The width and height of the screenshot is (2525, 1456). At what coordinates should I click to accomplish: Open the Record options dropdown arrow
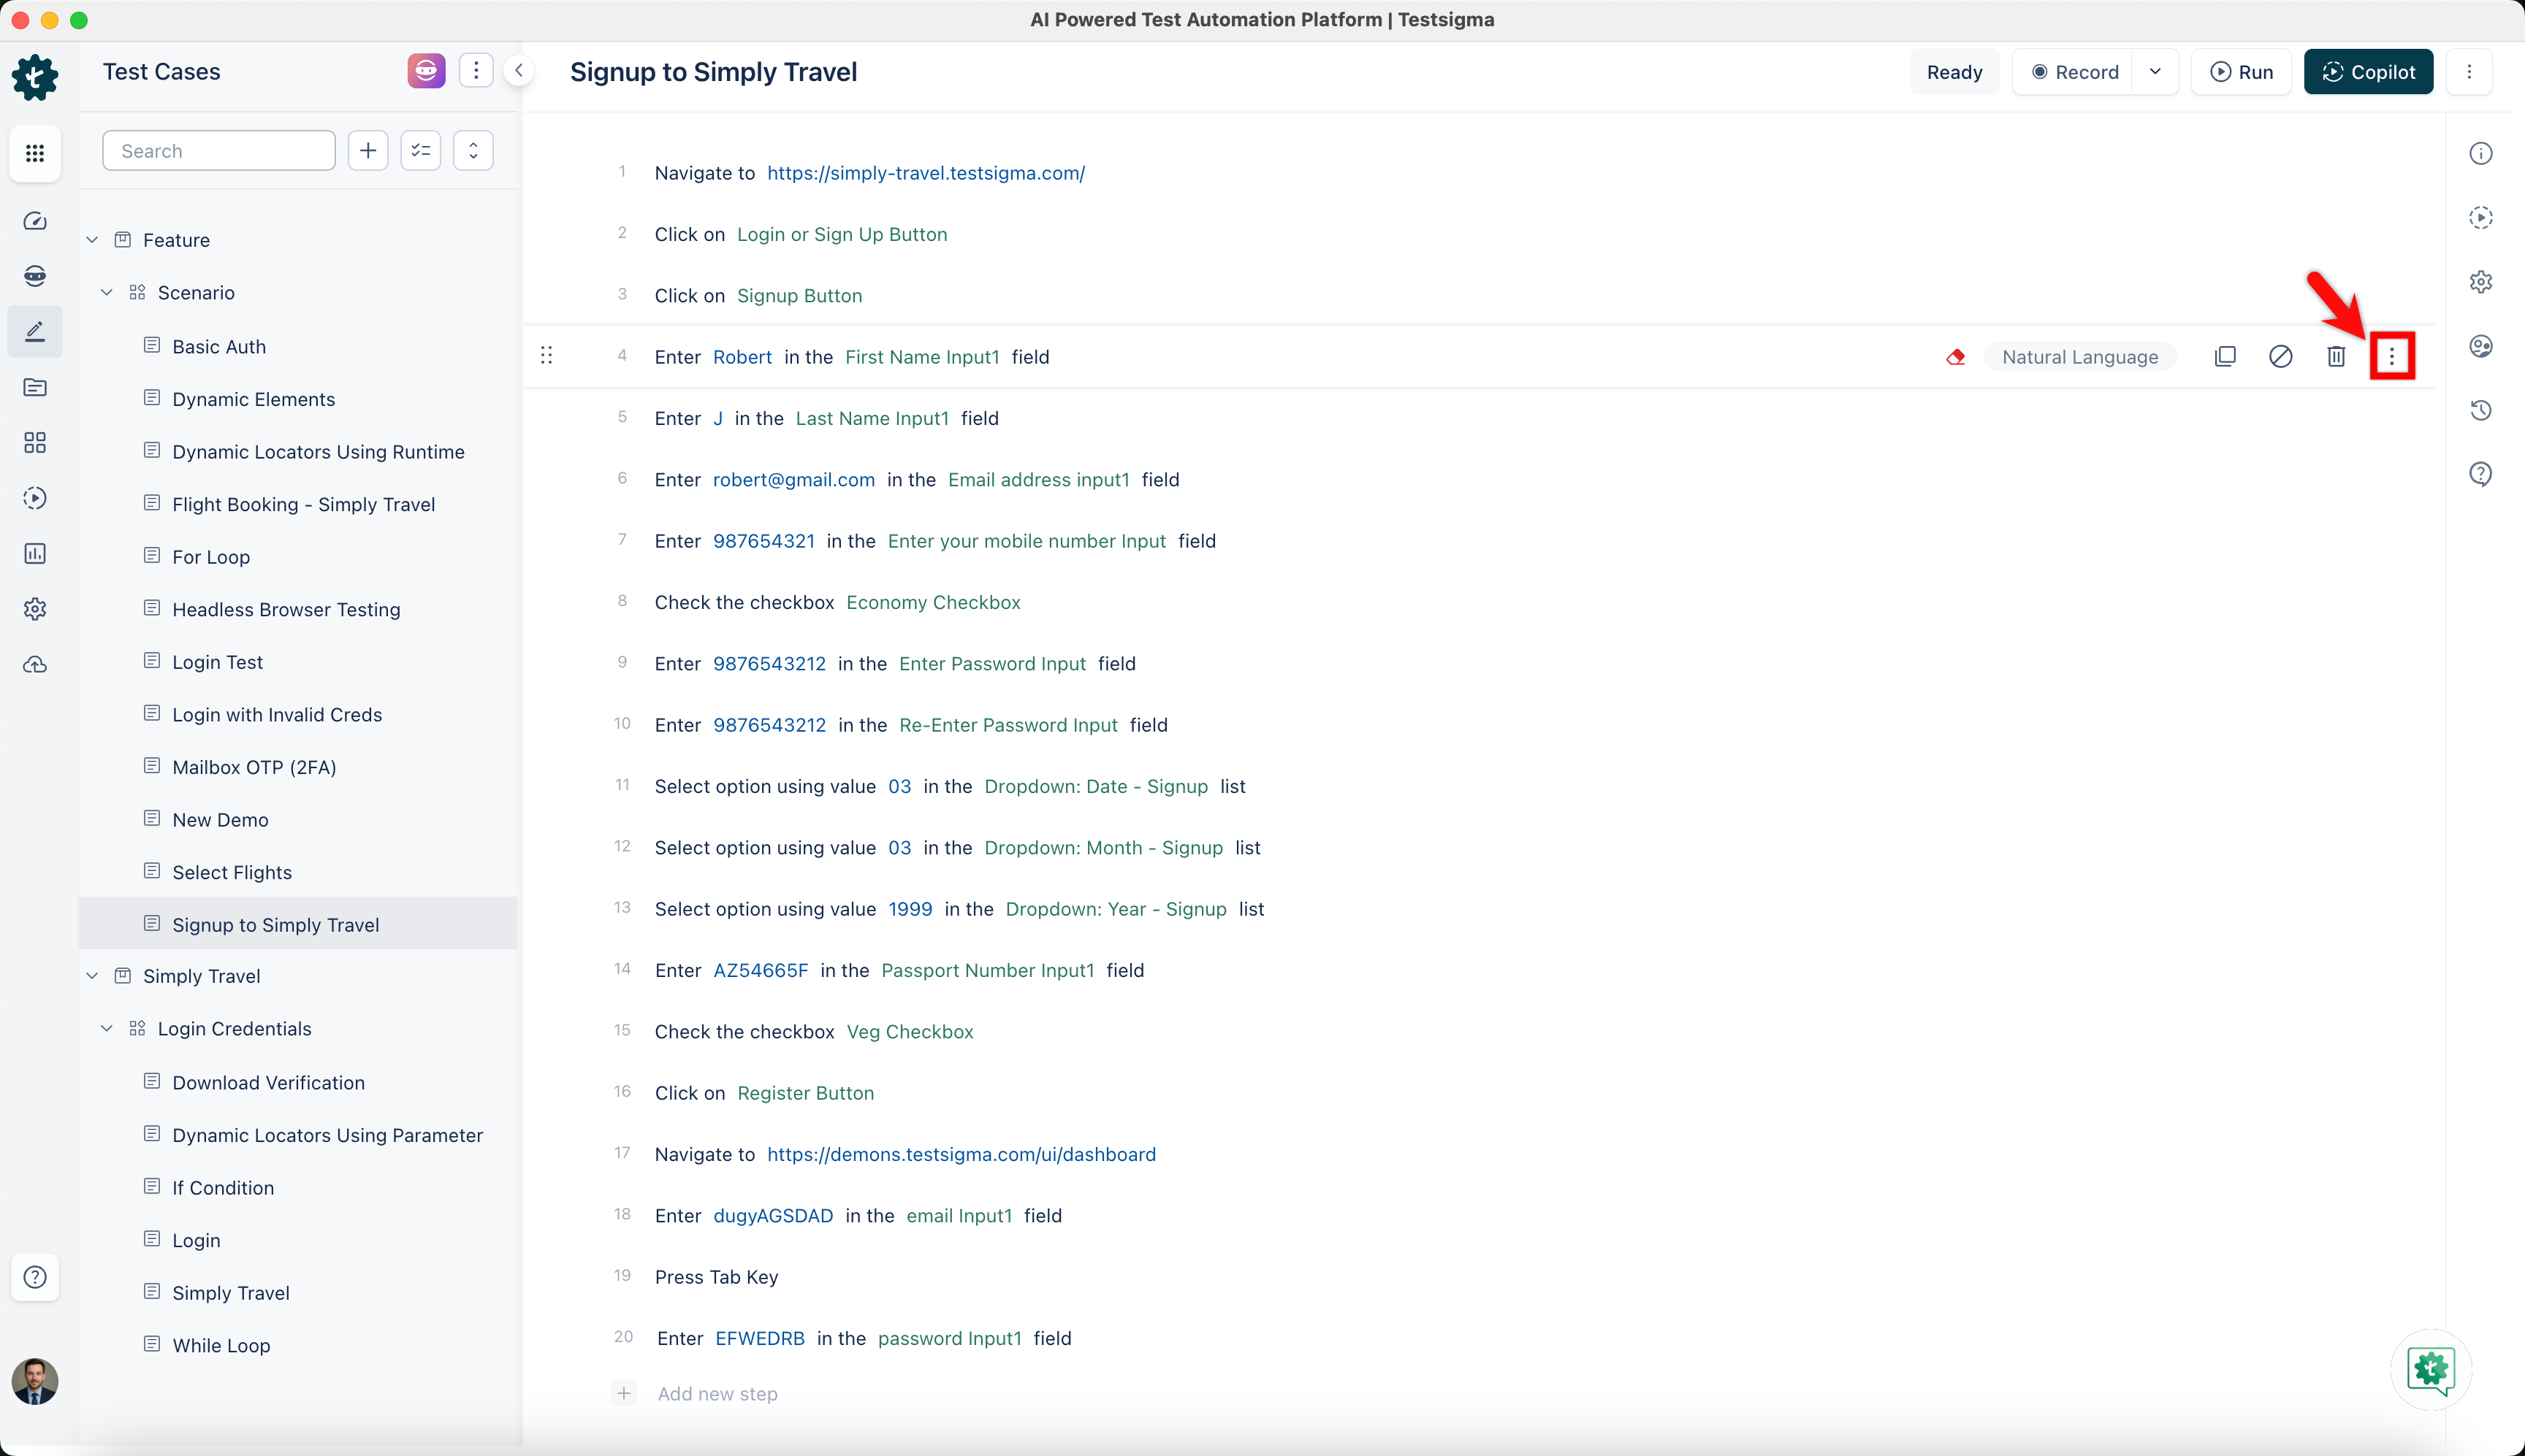pyautogui.click(x=2155, y=72)
